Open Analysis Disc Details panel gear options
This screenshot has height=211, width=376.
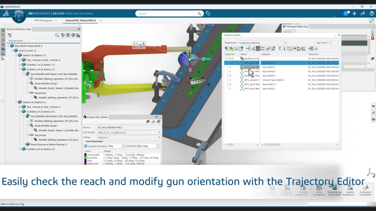156,117
